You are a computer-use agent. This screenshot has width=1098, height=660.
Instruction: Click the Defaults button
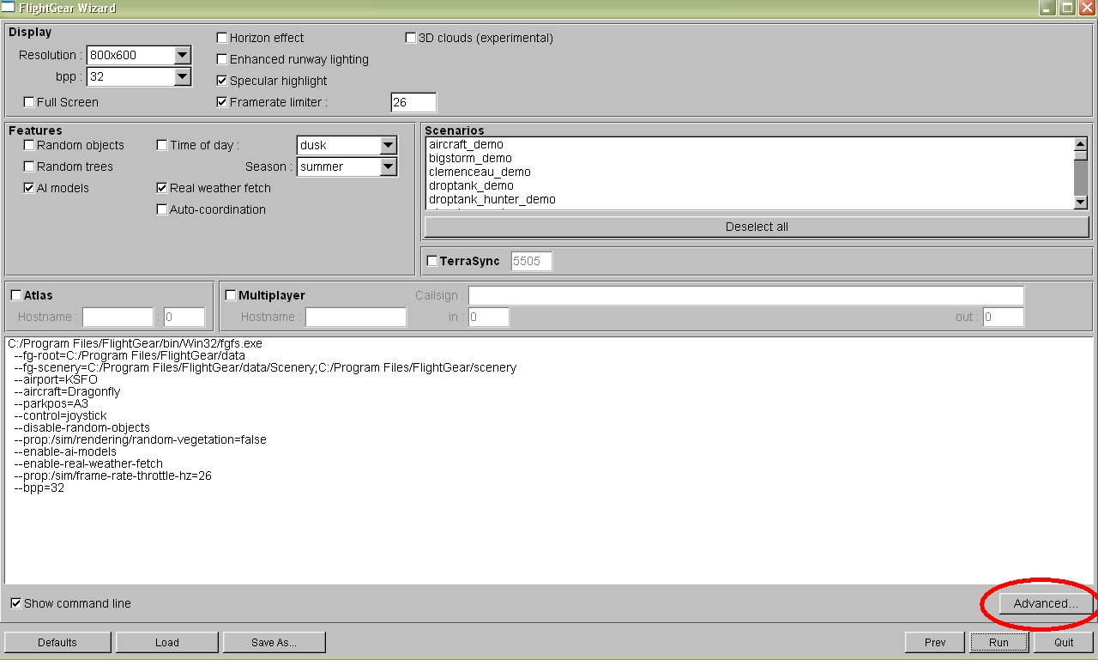pyautogui.click(x=57, y=642)
